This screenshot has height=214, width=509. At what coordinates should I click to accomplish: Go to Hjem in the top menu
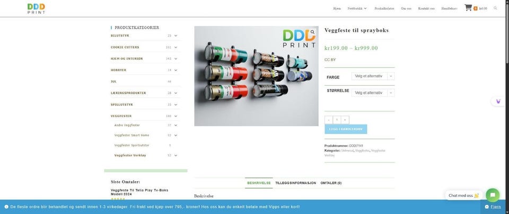pos(337,8)
